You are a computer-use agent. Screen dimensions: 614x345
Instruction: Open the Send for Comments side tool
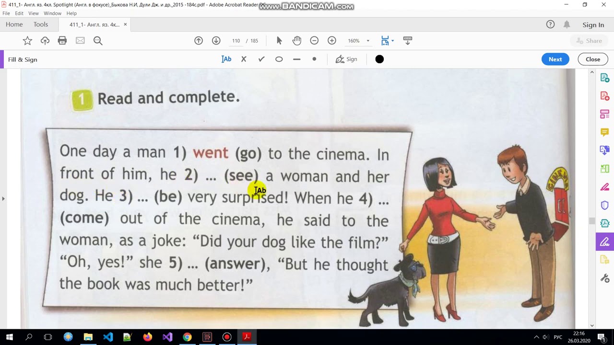(x=605, y=260)
